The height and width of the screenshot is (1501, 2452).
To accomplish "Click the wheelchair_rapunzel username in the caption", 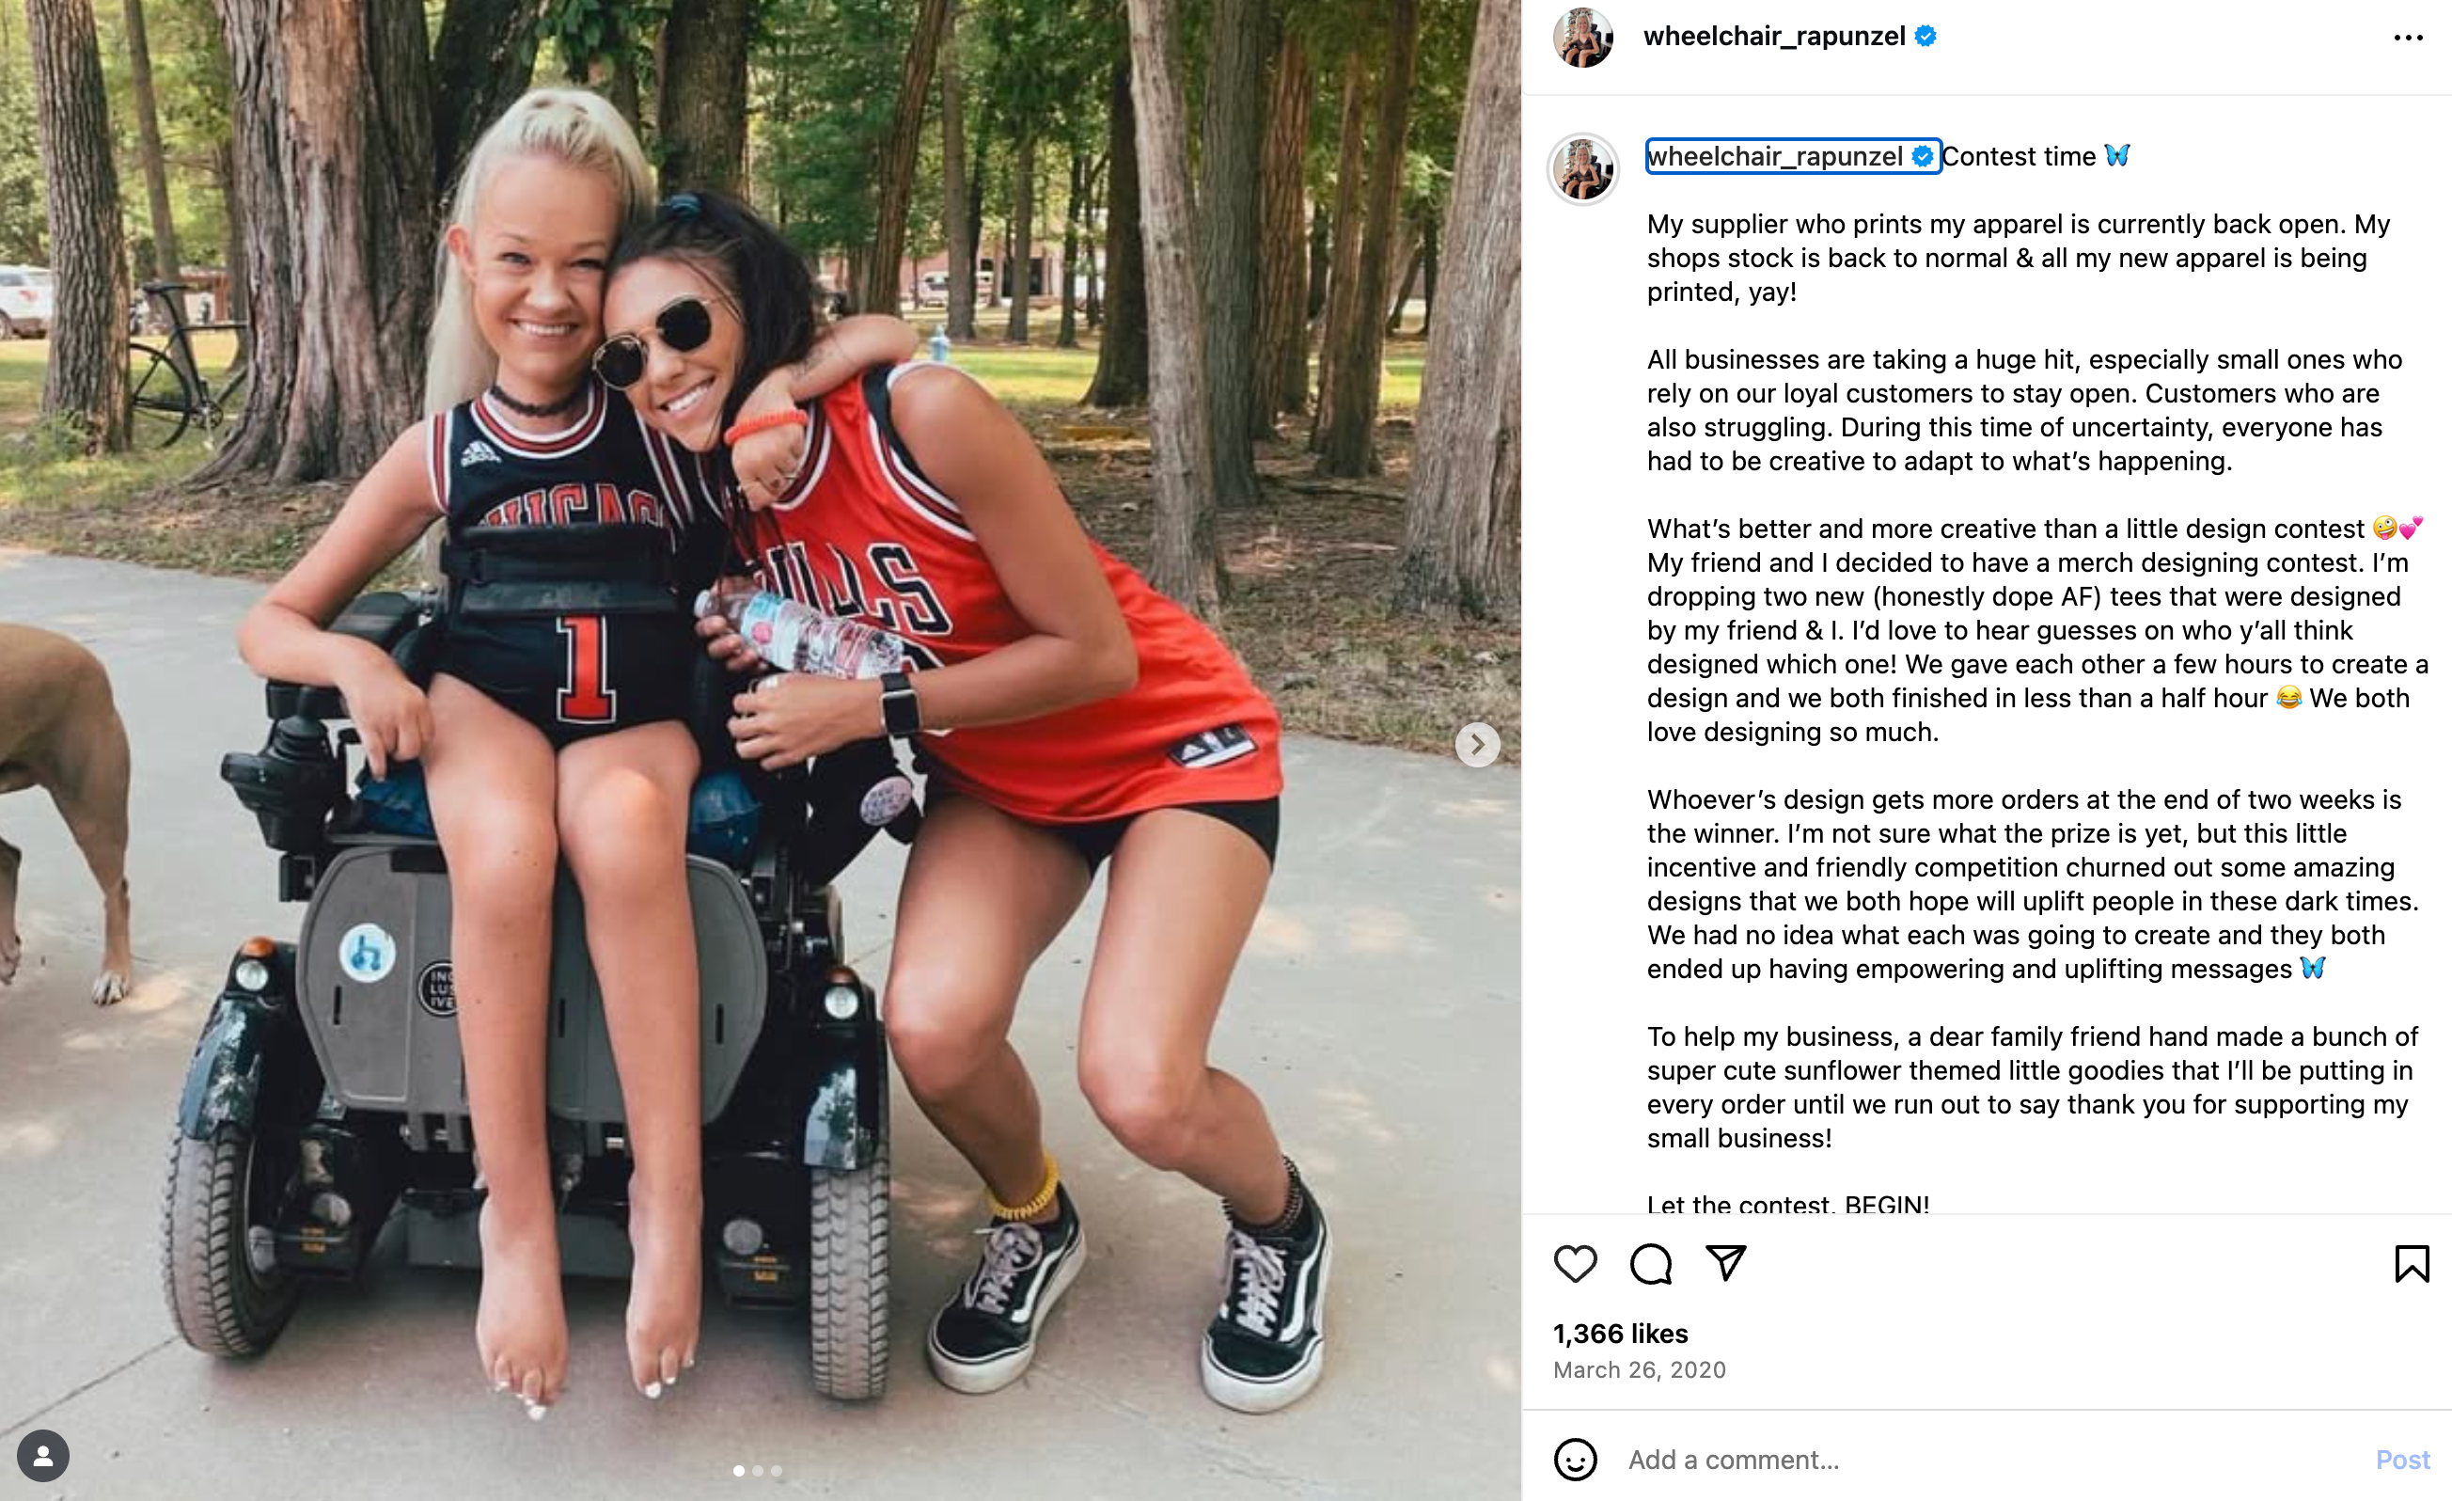I will (1774, 156).
